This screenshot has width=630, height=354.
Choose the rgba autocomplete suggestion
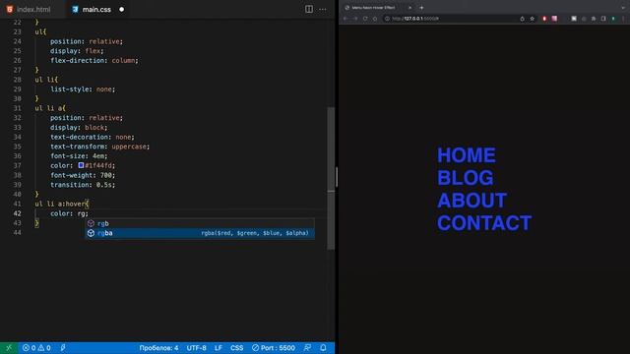click(x=200, y=233)
